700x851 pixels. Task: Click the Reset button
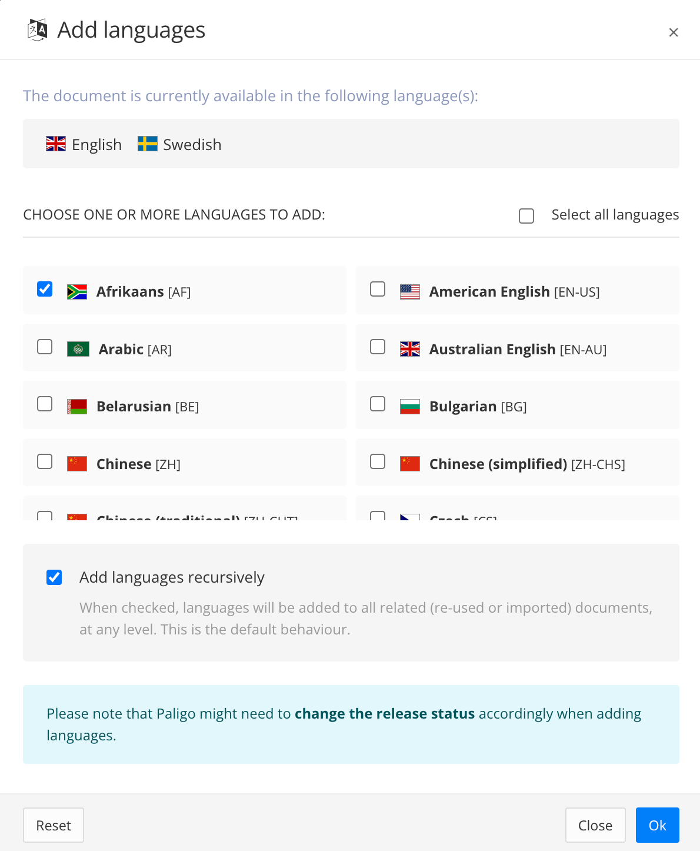tap(53, 825)
